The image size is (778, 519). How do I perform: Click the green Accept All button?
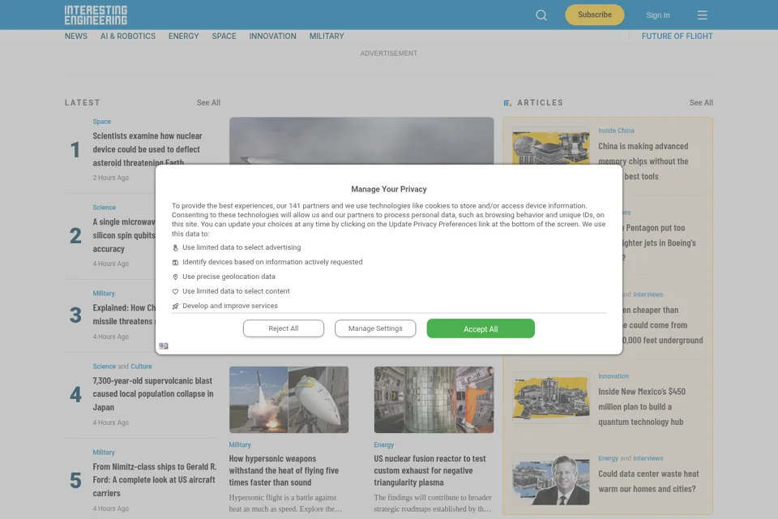point(481,328)
